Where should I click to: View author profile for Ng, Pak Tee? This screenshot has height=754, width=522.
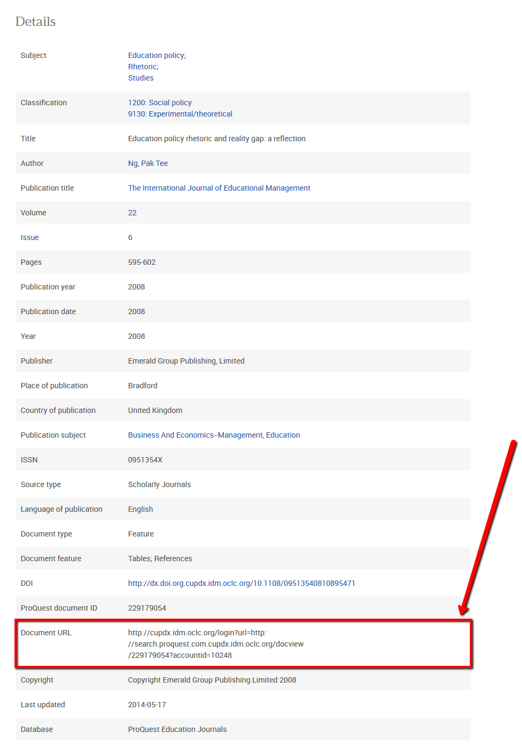(x=148, y=163)
